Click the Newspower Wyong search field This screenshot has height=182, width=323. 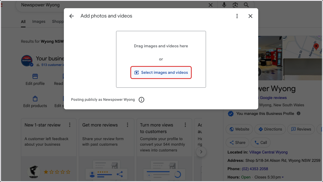coord(113,5)
